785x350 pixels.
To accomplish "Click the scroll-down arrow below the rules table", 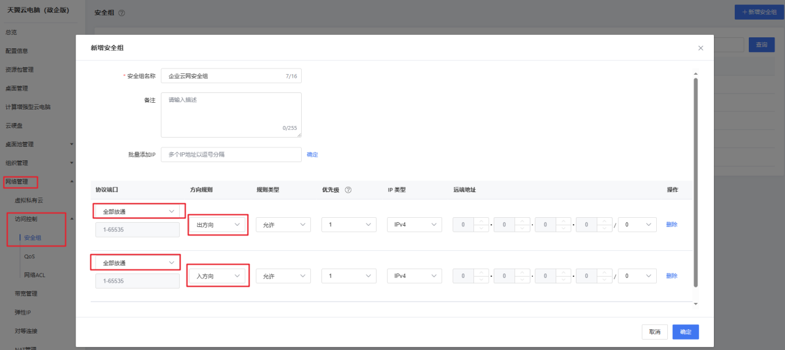I will tap(695, 303).
